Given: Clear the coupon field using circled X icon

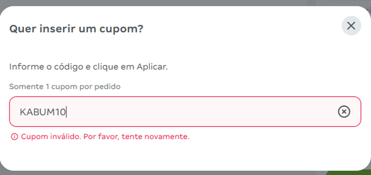Looking at the screenshot, I should (x=344, y=112).
